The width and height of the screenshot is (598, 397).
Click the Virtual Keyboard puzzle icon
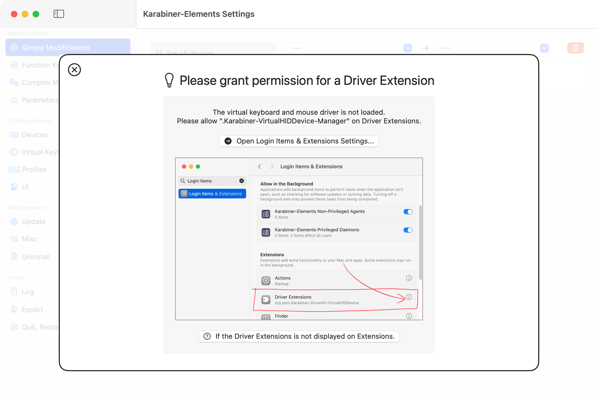click(x=14, y=152)
